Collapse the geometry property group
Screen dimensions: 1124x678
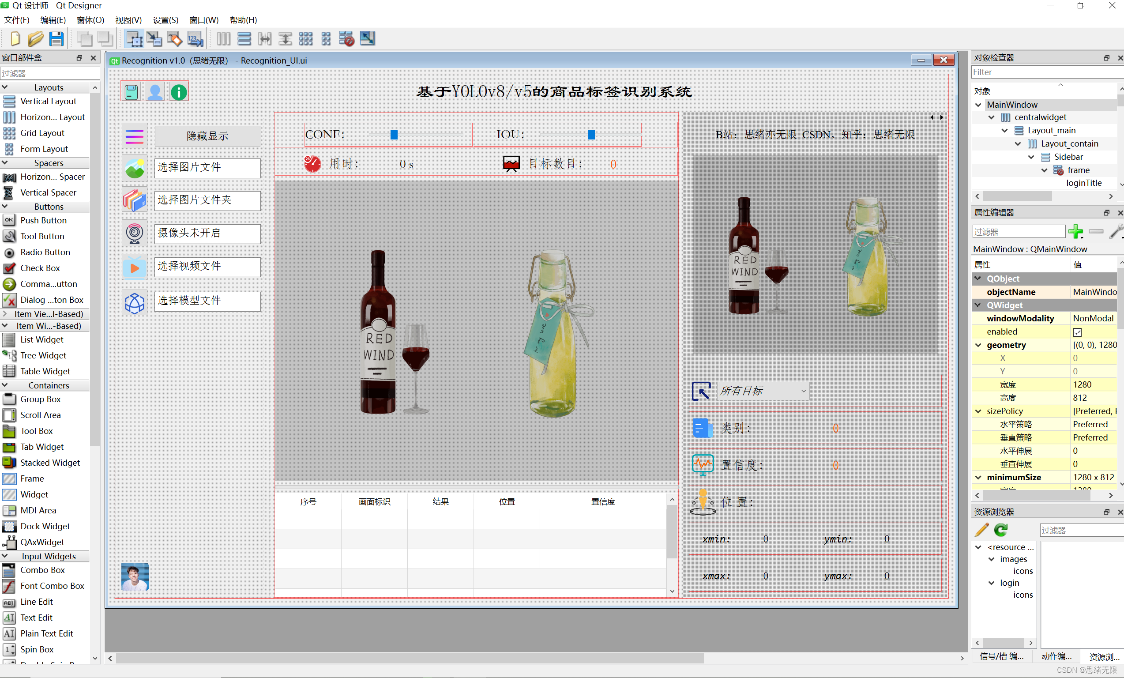point(978,345)
